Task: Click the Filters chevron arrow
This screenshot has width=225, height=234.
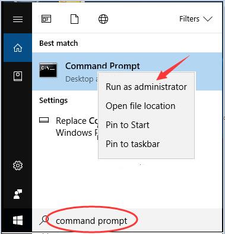Action: click(x=208, y=19)
